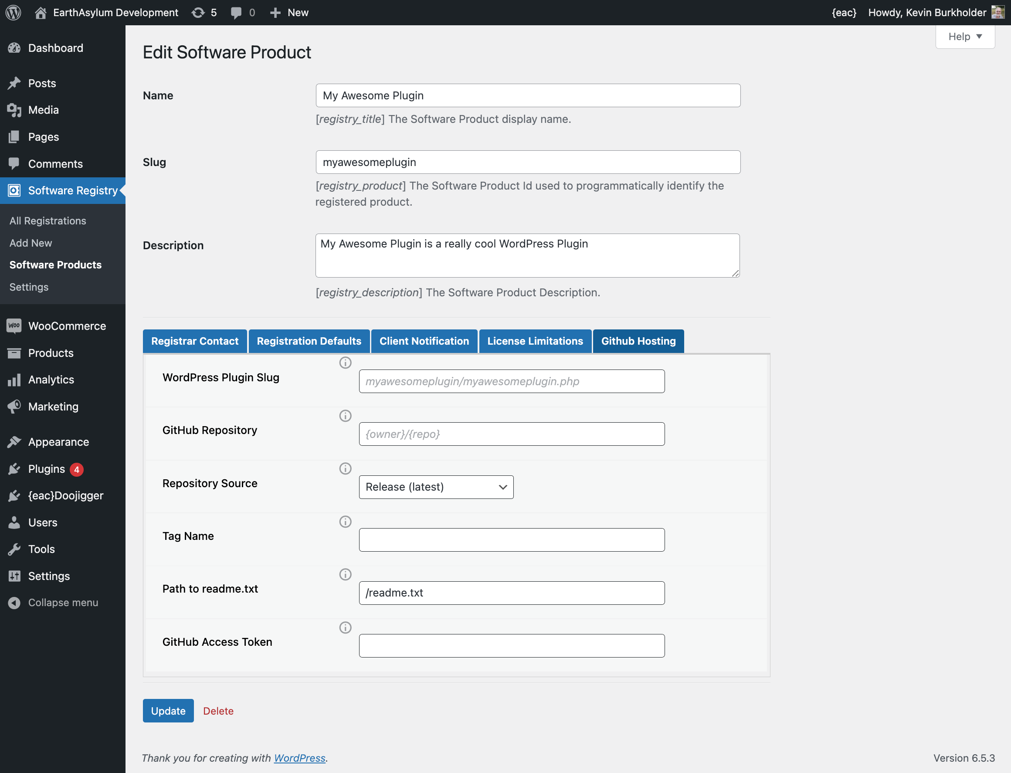Image resolution: width=1011 pixels, height=773 pixels.
Task: Open the updates icon in admin bar
Action: [198, 13]
